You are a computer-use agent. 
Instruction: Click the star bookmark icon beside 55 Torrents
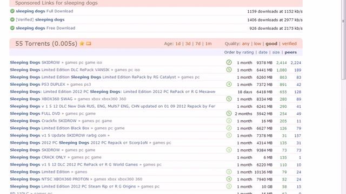coord(82,44)
